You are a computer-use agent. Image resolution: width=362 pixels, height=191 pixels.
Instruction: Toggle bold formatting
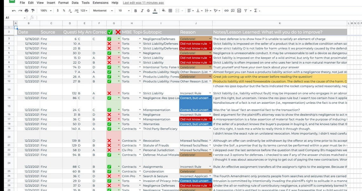click(x=136, y=10)
